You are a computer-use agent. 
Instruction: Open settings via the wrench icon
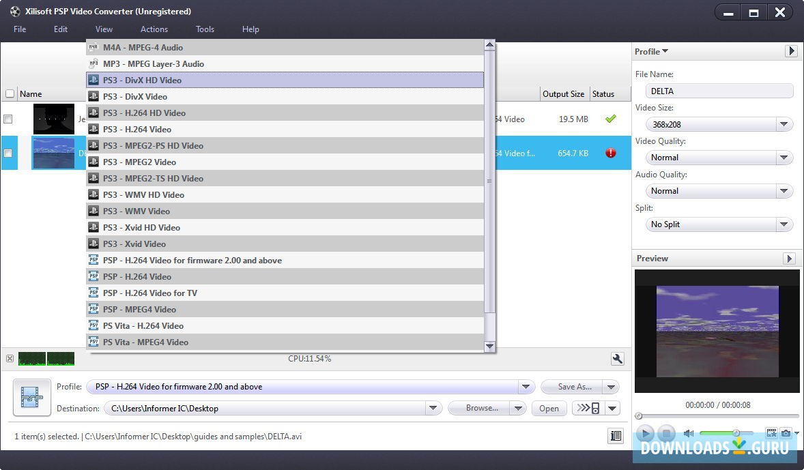(616, 358)
